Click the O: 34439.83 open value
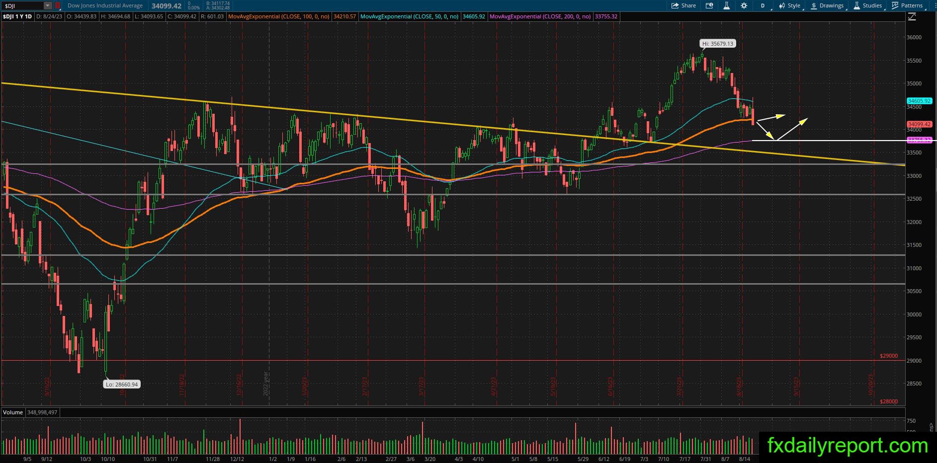This screenshot has width=937, height=463. [x=81, y=16]
